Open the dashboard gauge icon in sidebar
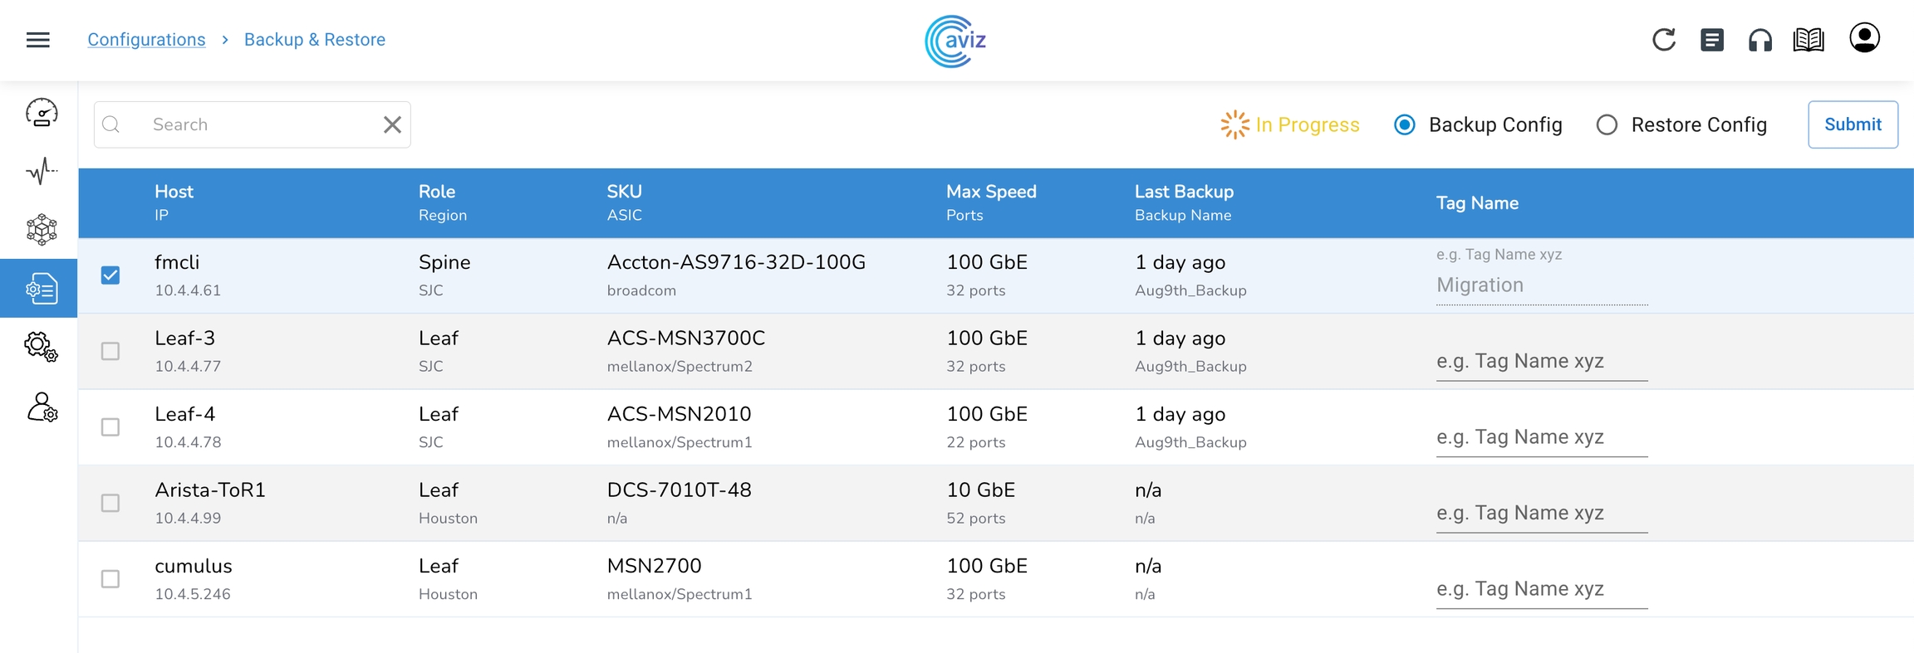 [x=42, y=113]
